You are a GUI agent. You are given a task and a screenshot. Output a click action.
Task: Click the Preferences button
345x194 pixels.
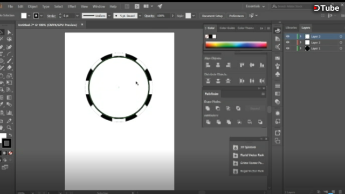click(x=236, y=16)
